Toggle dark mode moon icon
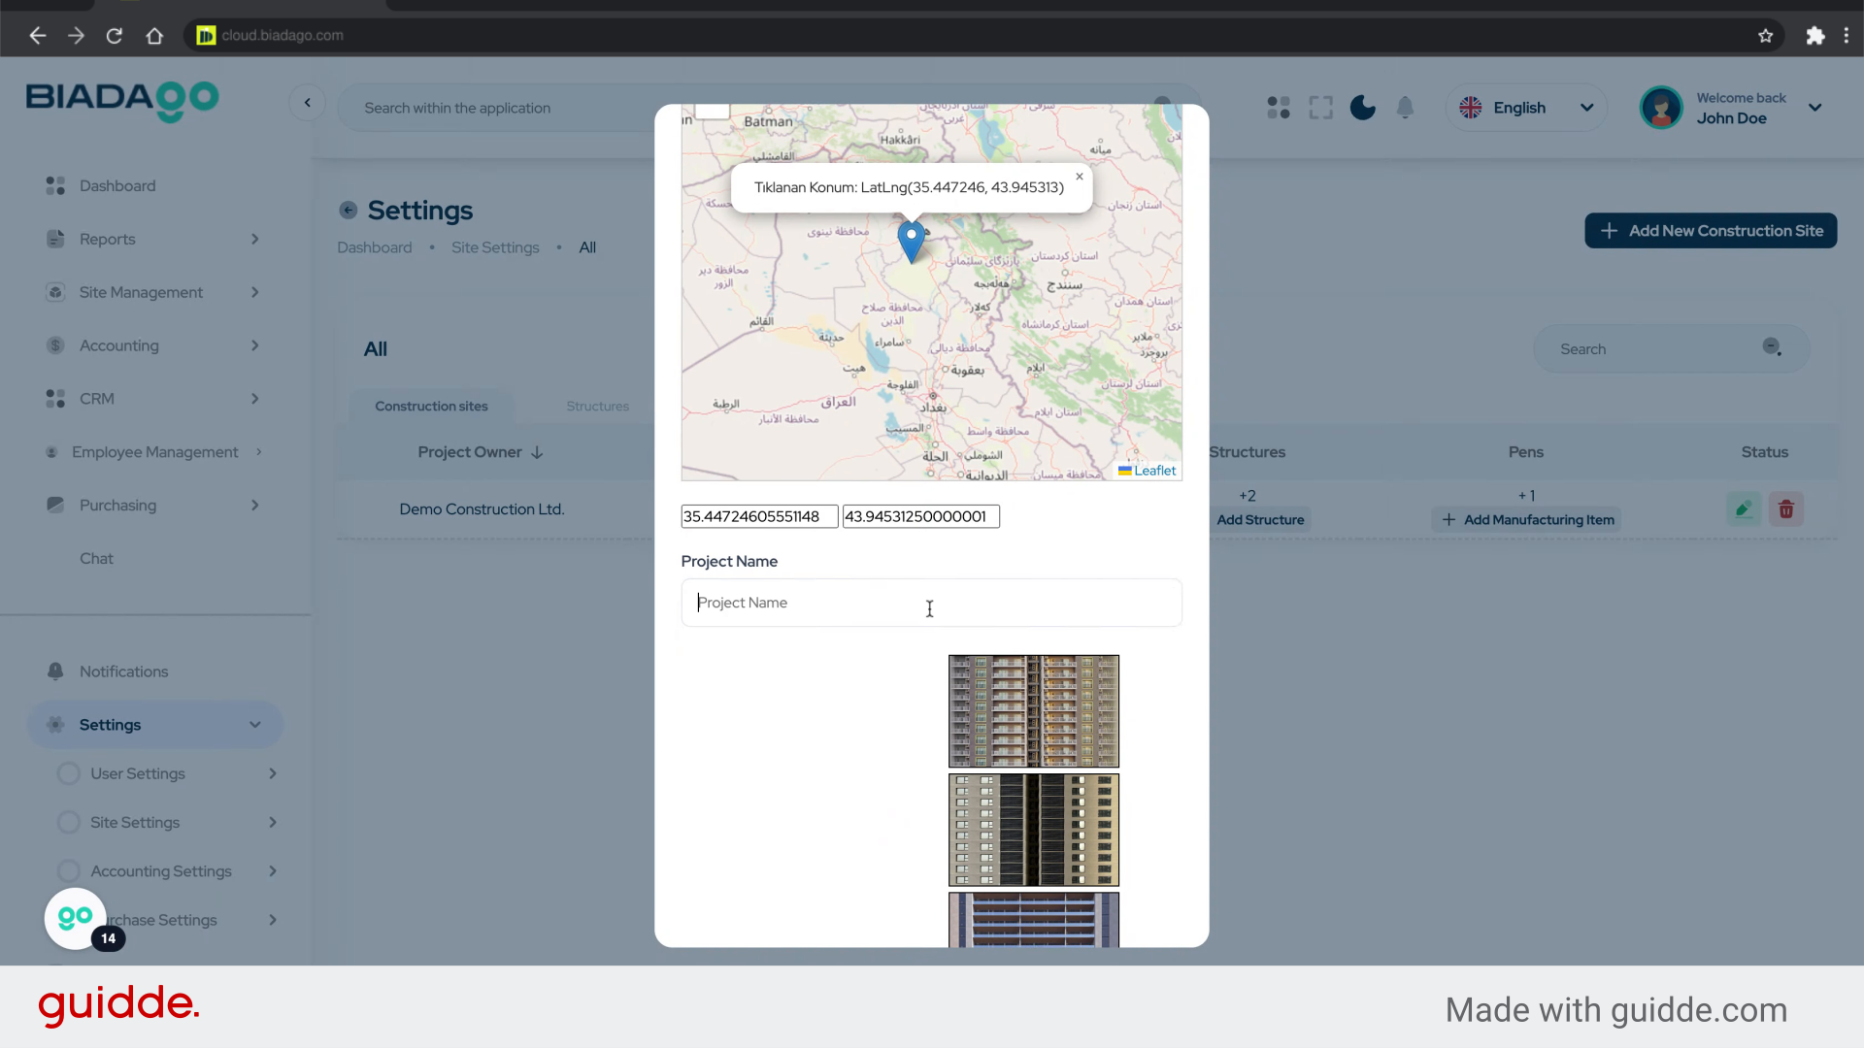1864x1048 pixels. 1362,108
